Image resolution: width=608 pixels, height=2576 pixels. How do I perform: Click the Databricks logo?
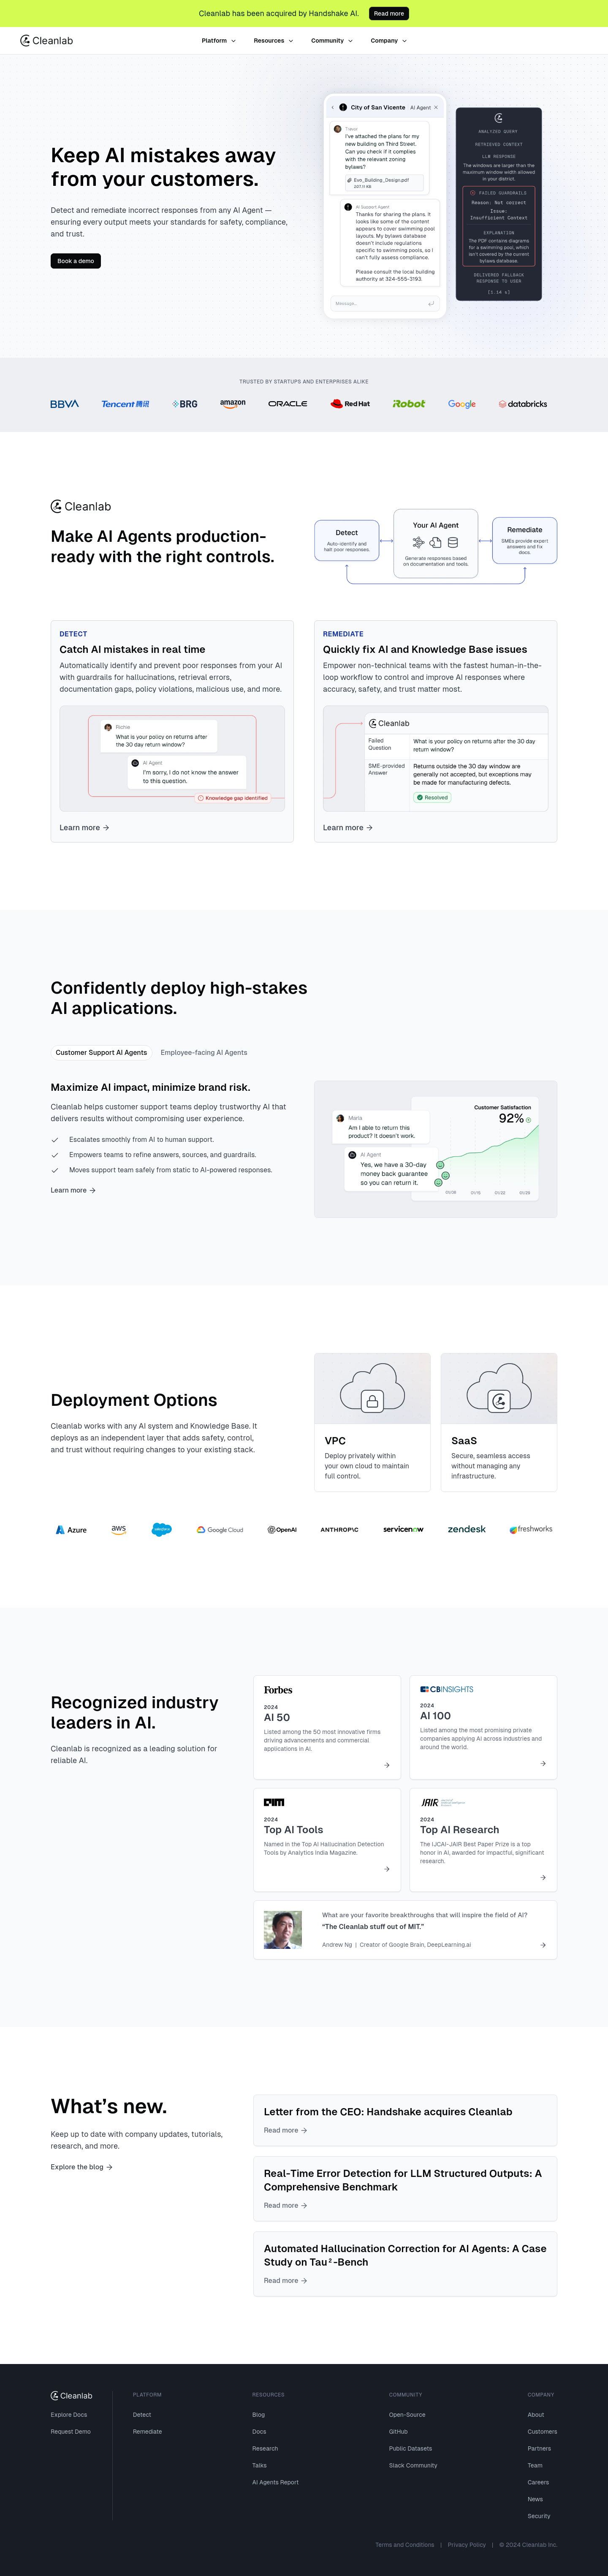click(x=523, y=404)
